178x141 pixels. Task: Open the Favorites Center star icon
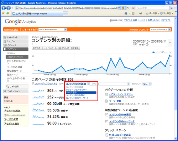point(3,13)
